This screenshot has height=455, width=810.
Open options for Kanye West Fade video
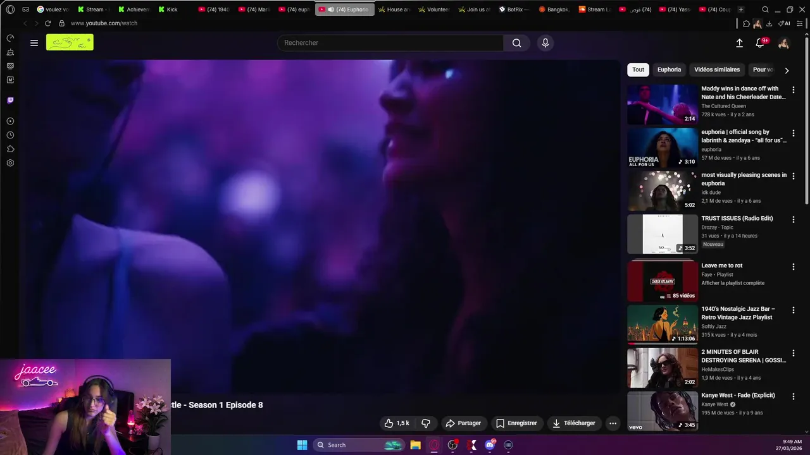point(793,396)
